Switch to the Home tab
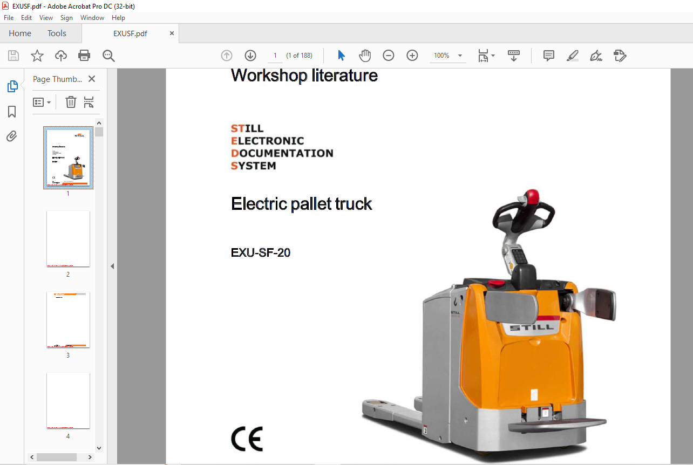Viewport: 693px width, 465px height. click(20, 33)
